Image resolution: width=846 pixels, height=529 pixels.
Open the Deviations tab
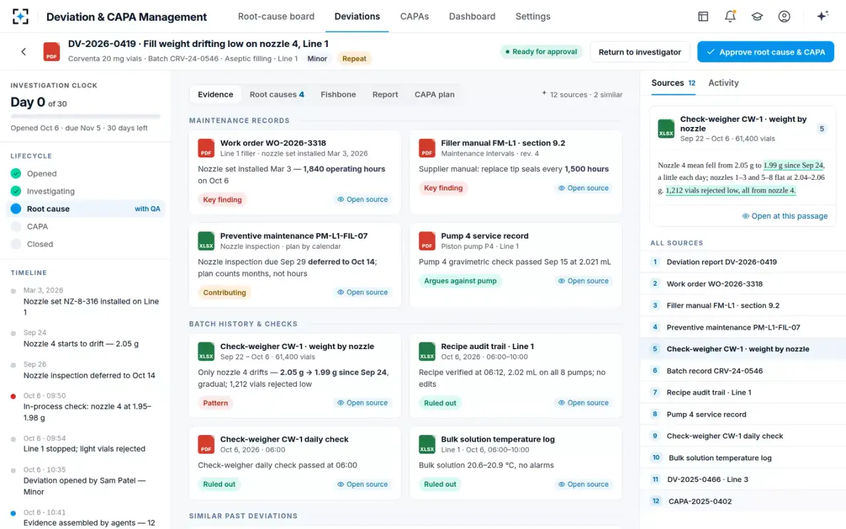[x=357, y=17]
